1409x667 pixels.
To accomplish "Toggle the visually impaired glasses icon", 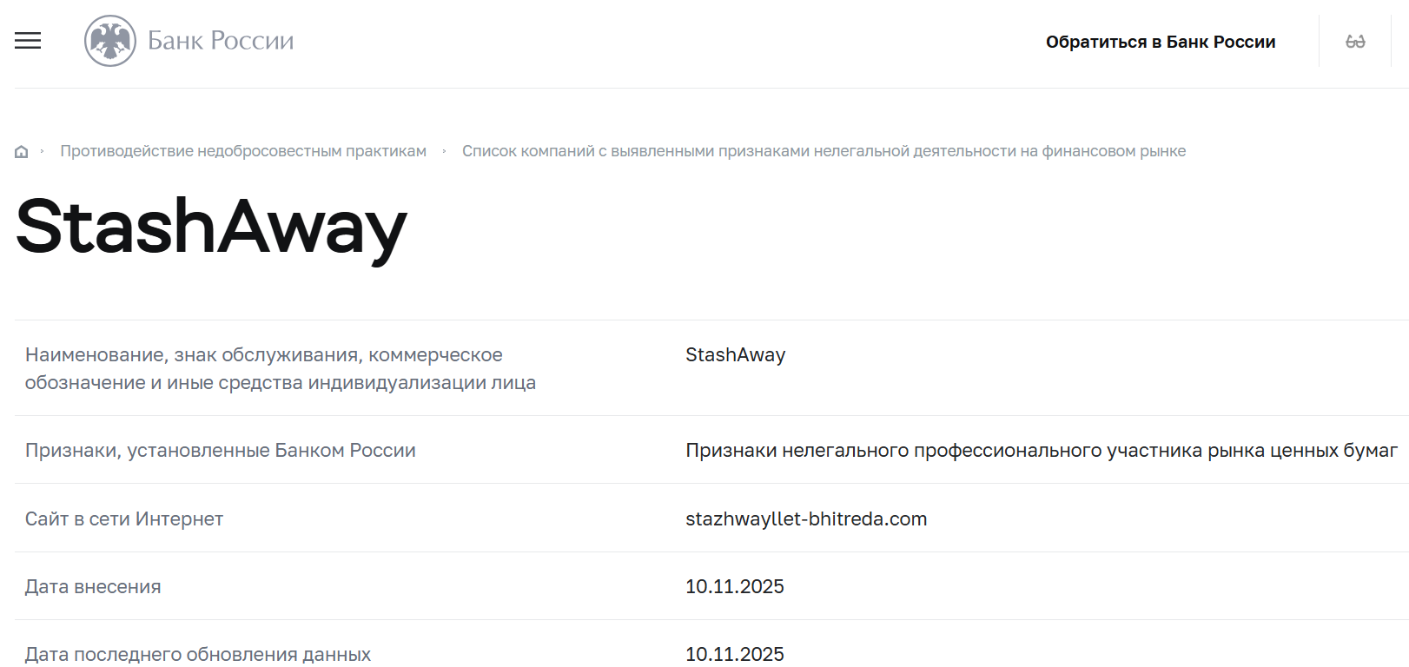I will [x=1355, y=42].
